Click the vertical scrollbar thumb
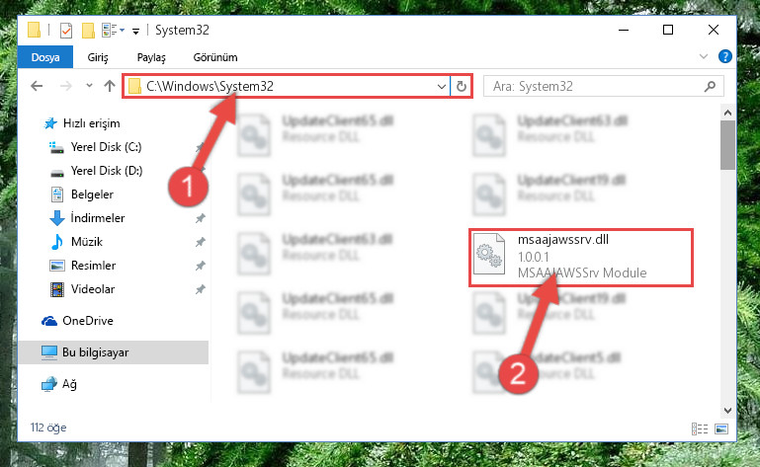The height and width of the screenshot is (467, 760). click(x=727, y=145)
